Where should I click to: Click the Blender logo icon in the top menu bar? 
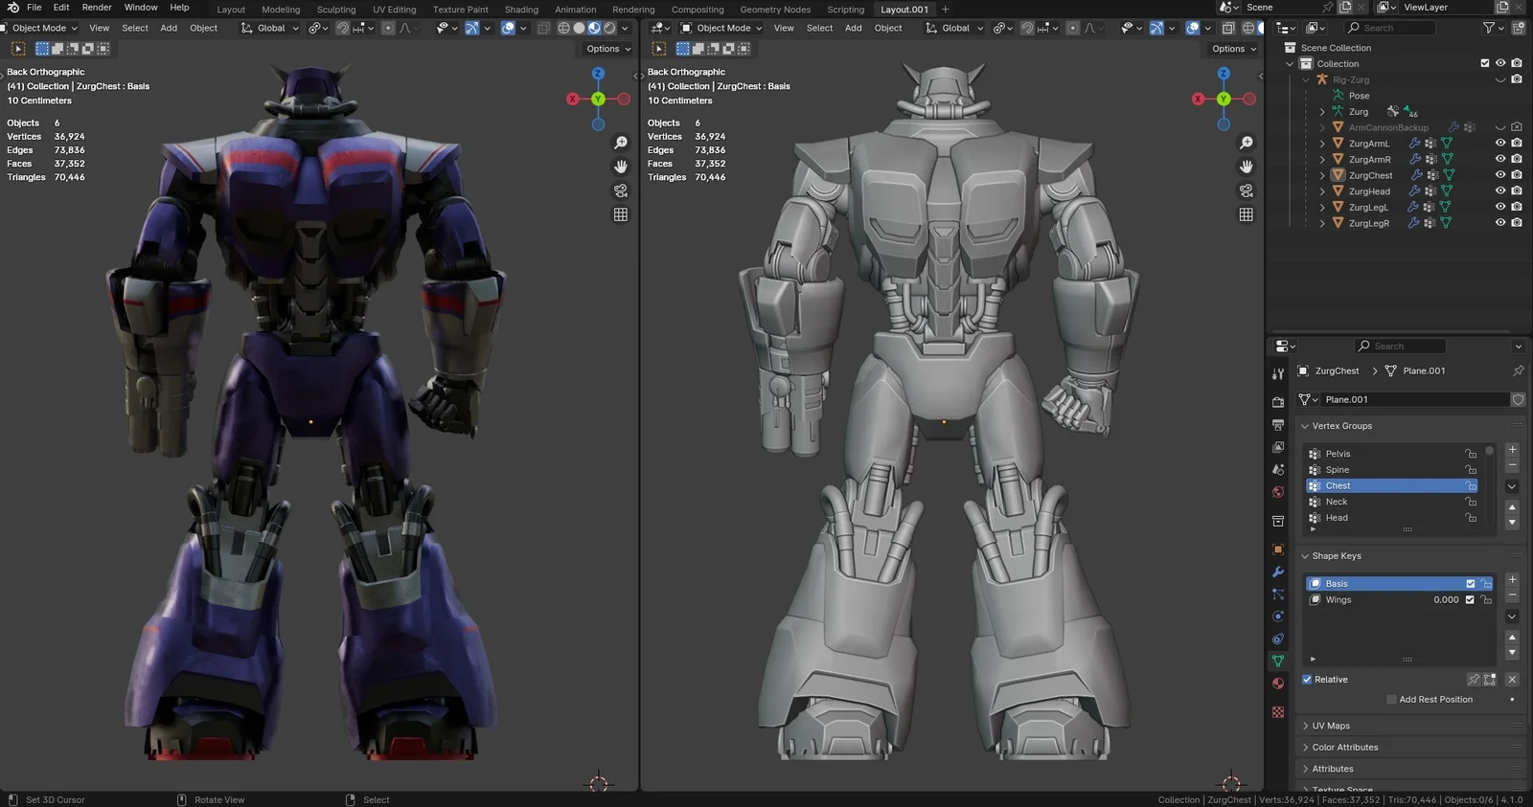click(12, 8)
